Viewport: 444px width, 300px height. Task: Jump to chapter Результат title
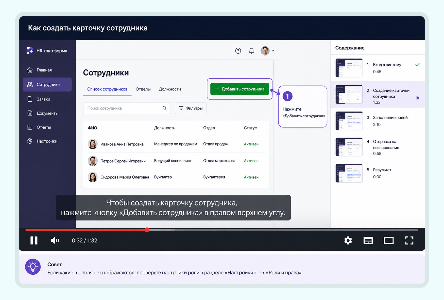point(382,170)
